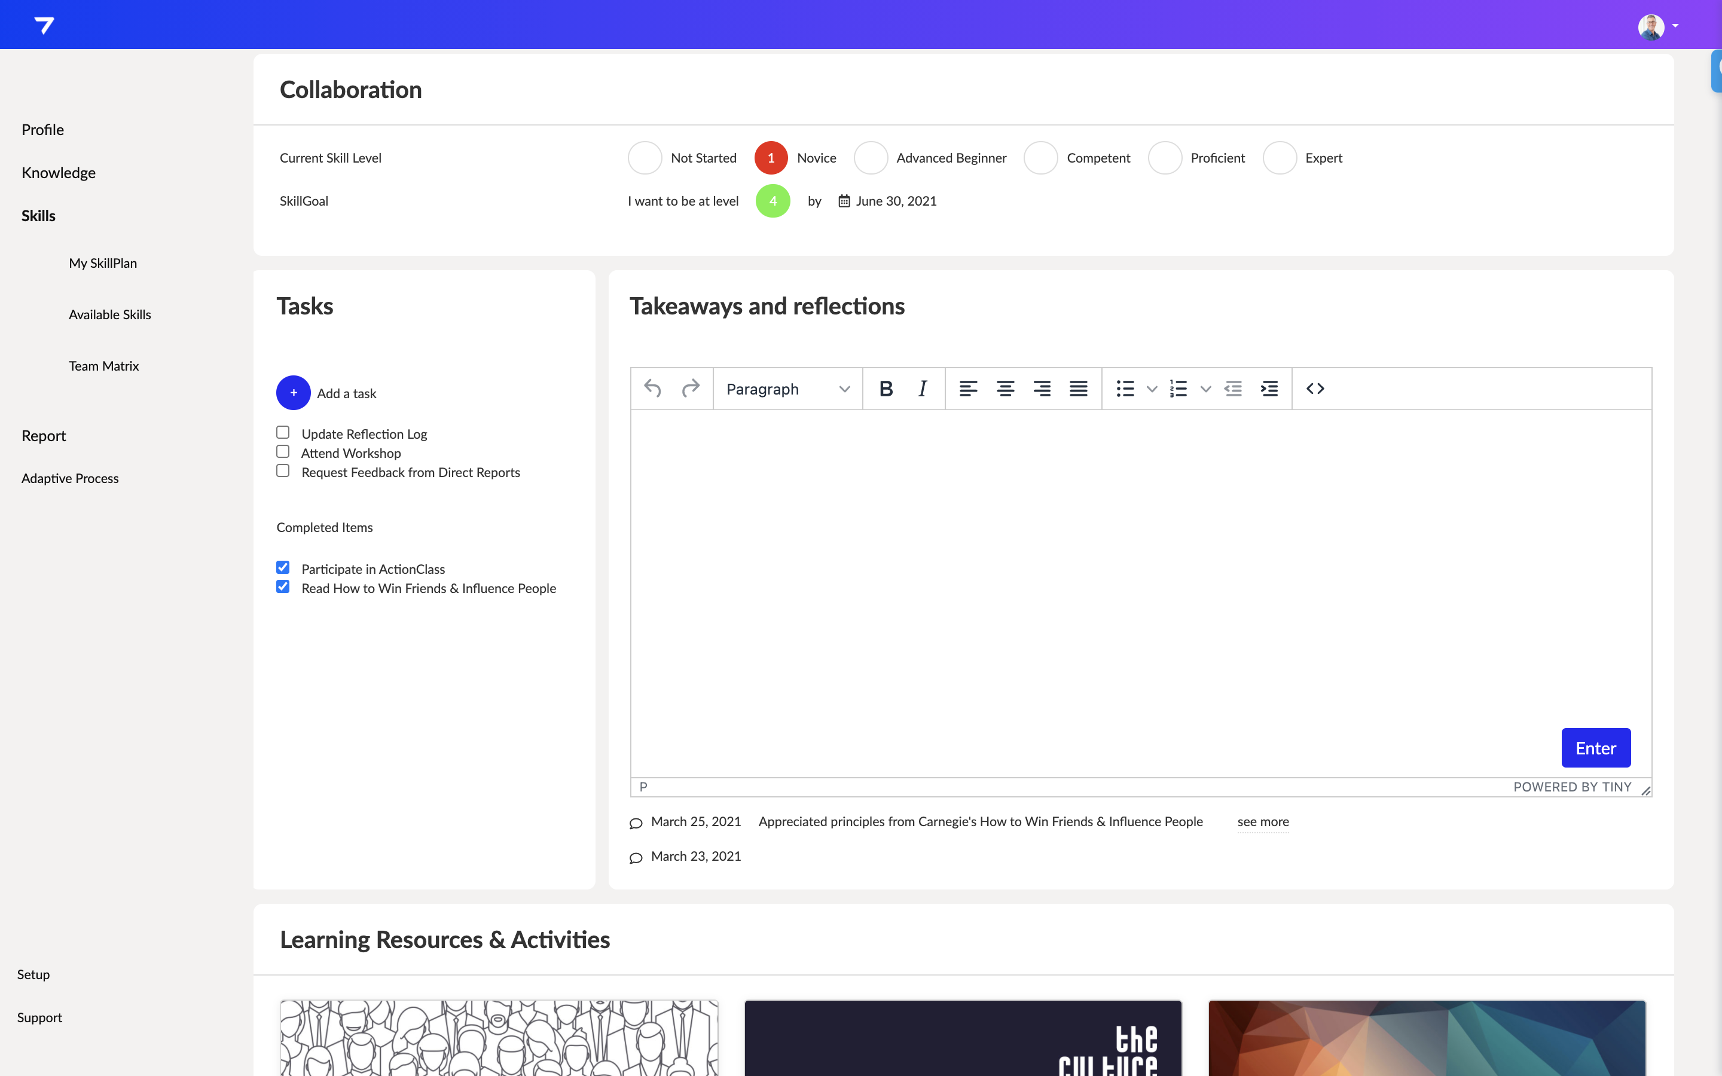The image size is (1722, 1076).
Task: Align text center using the toolbar
Action: [x=1006, y=389]
